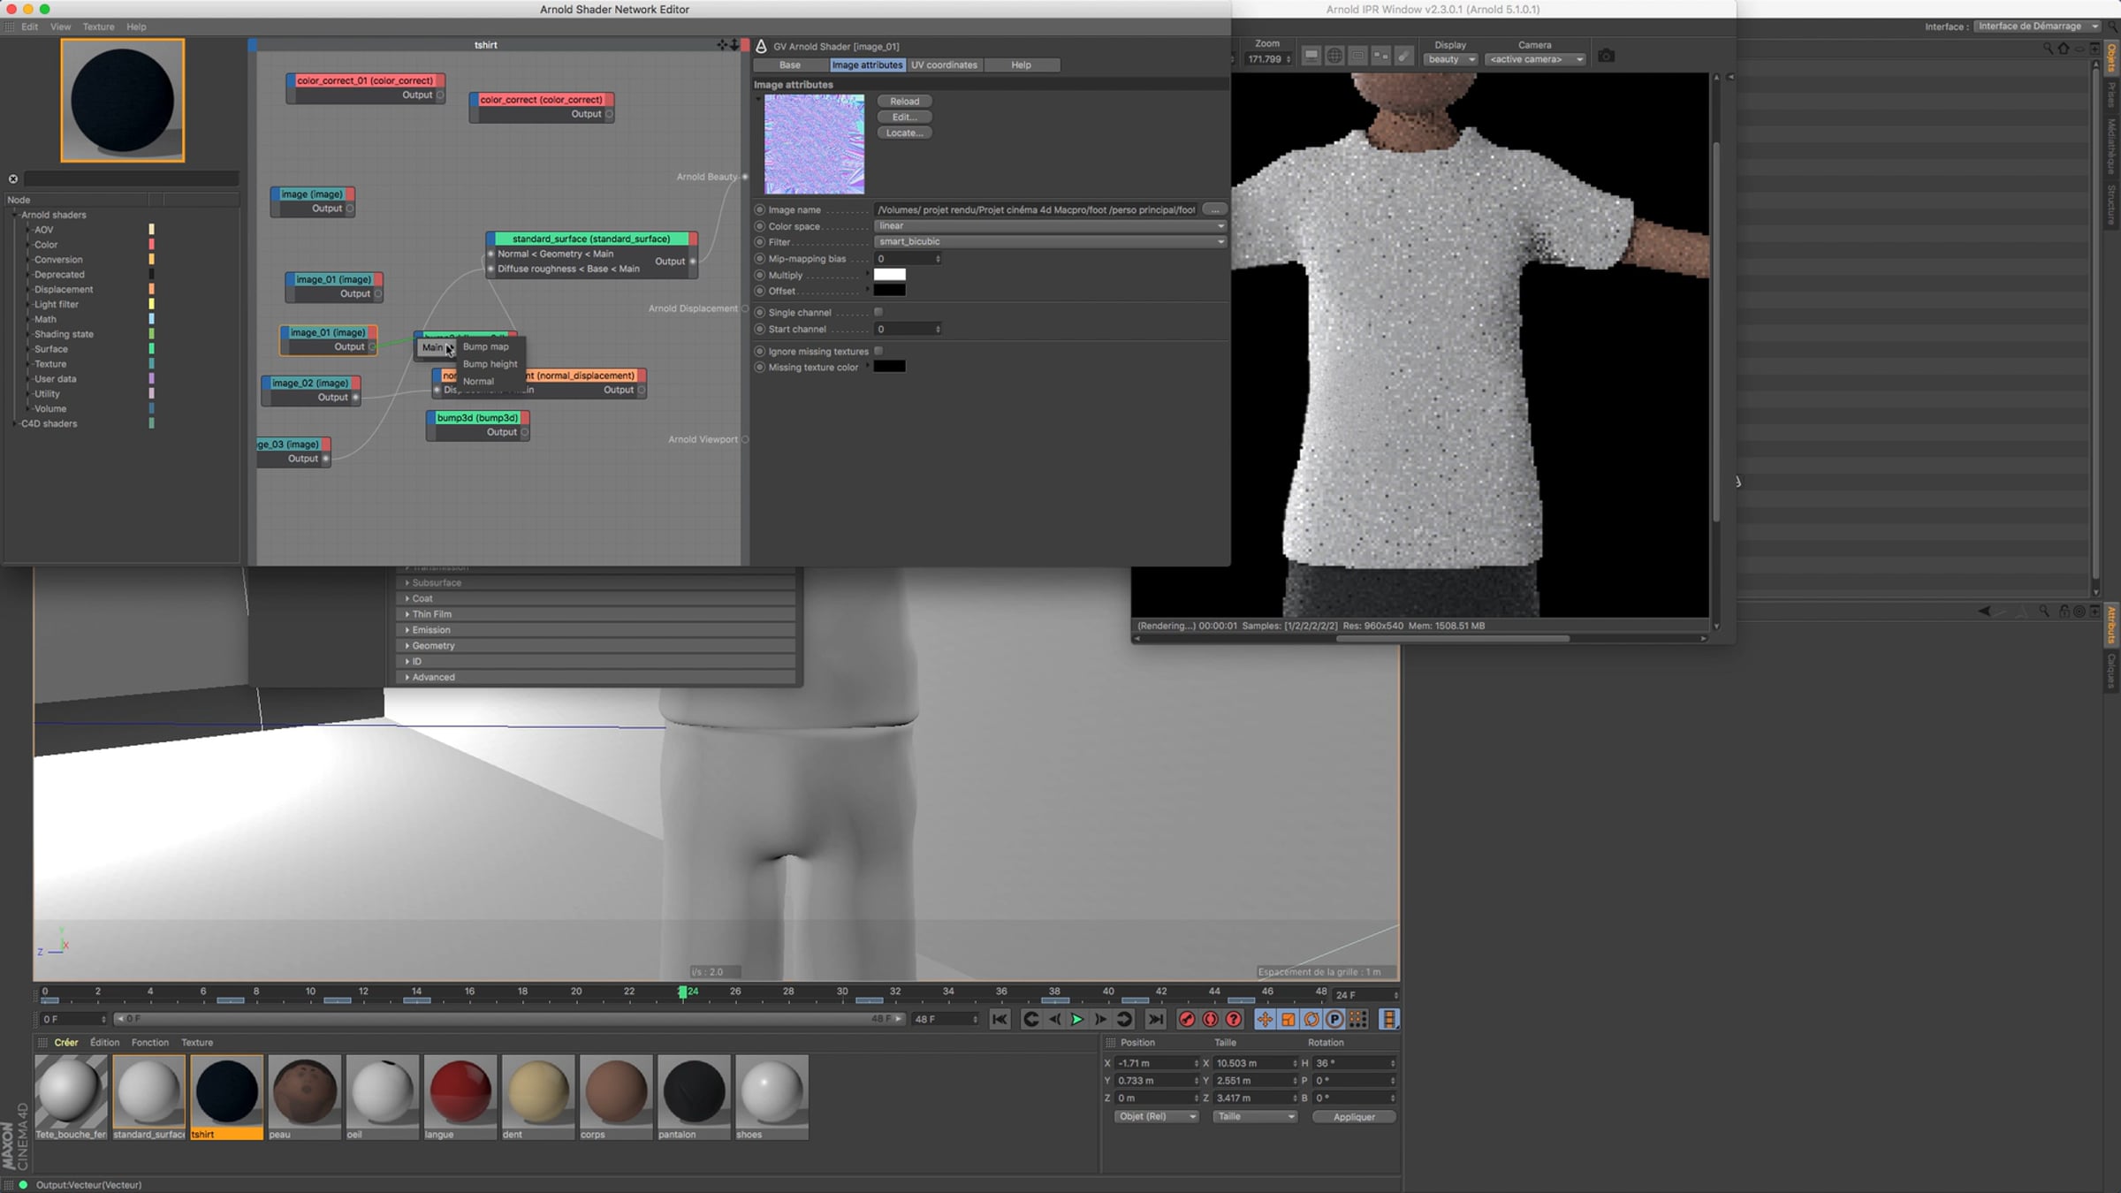Select the langue red material thumbnail
The height and width of the screenshot is (1193, 2121).
(460, 1092)
